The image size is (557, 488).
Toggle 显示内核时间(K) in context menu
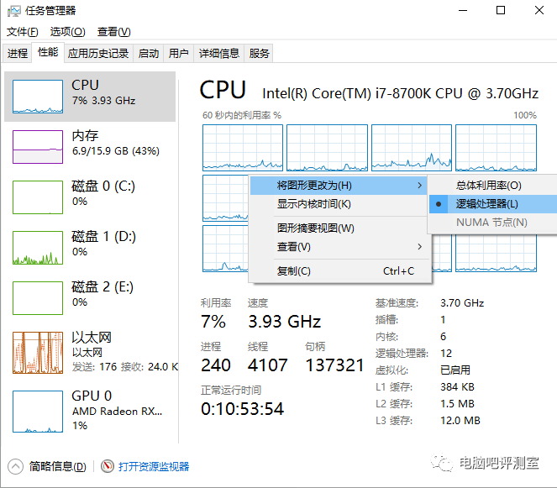(339, 204)
